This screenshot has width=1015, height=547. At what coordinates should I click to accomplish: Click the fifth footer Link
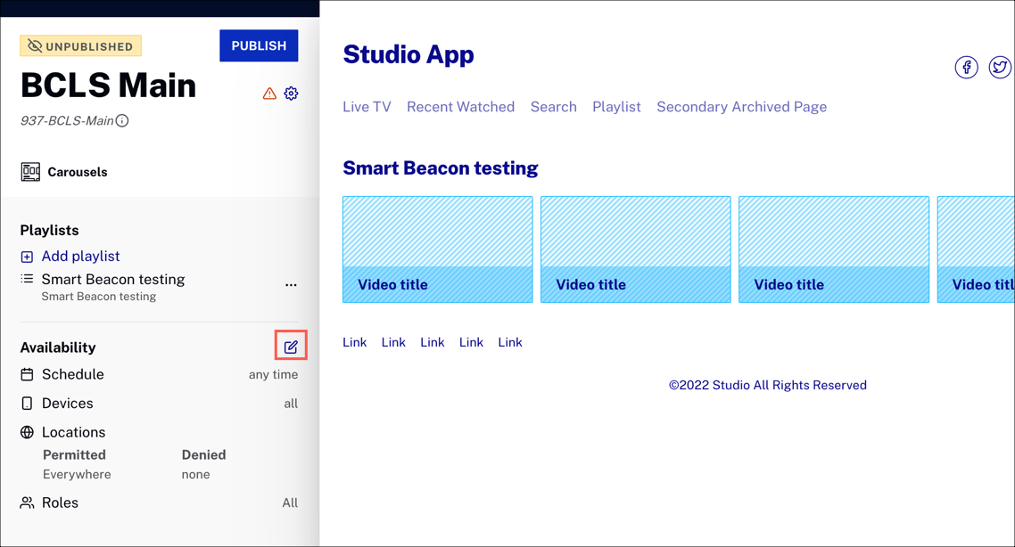[510, 343]
